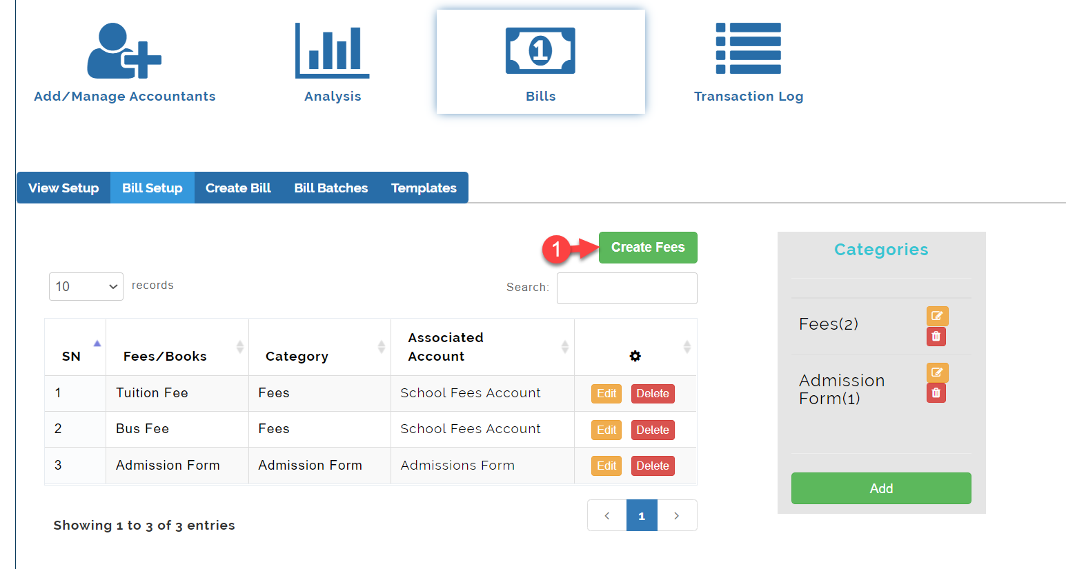Go to next page arrow

pos(677,515)
